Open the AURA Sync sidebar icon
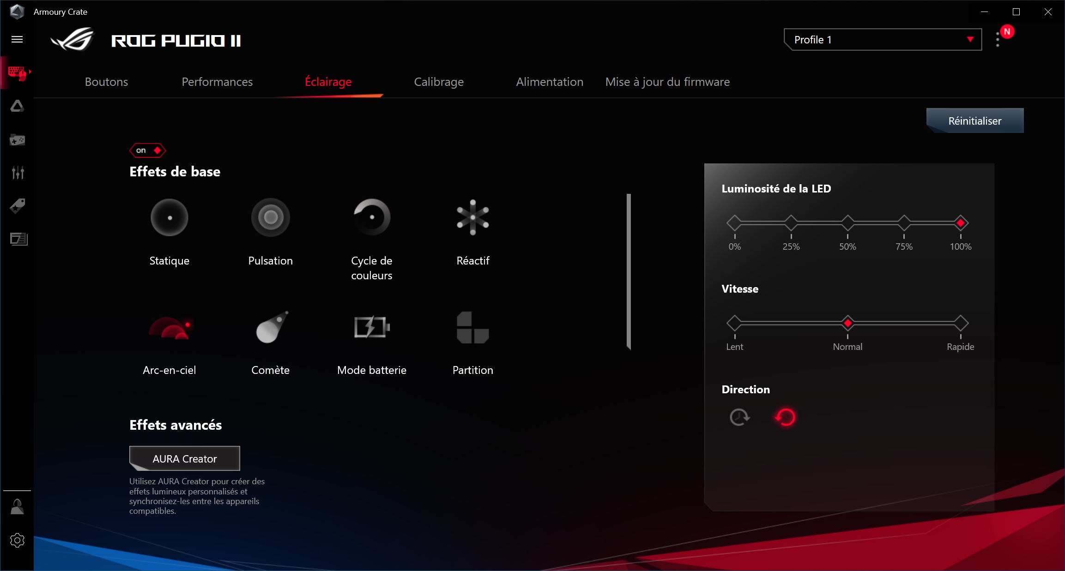 coord(17,107)
